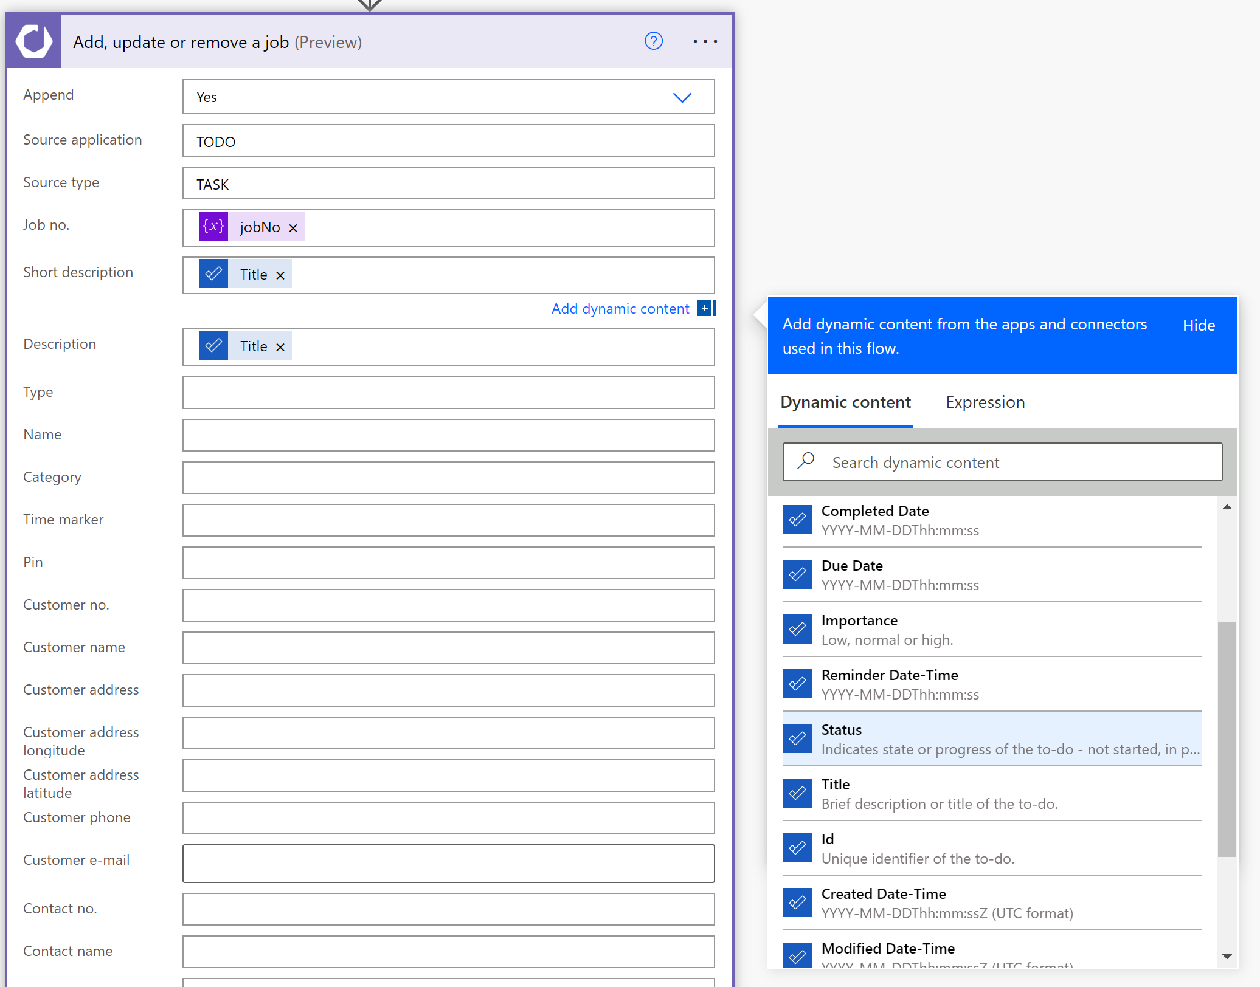The image size is (1260, 987).
Task: Open the three-dot action menu
Action: tap(705, 41)
